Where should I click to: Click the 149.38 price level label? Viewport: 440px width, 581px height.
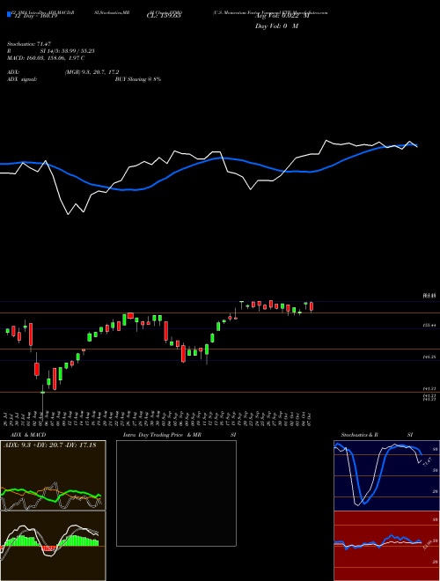click(429, 357)
